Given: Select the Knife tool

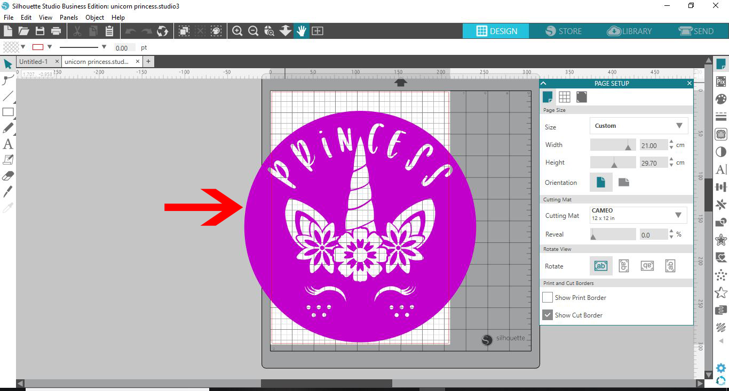Looking at the screenshot, I should point(8,192).
